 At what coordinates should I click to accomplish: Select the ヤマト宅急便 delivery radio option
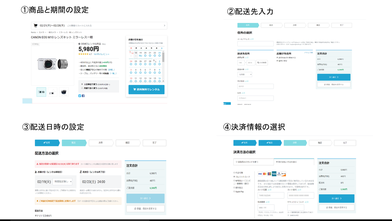pyautogui.click(x=36, y=216)
